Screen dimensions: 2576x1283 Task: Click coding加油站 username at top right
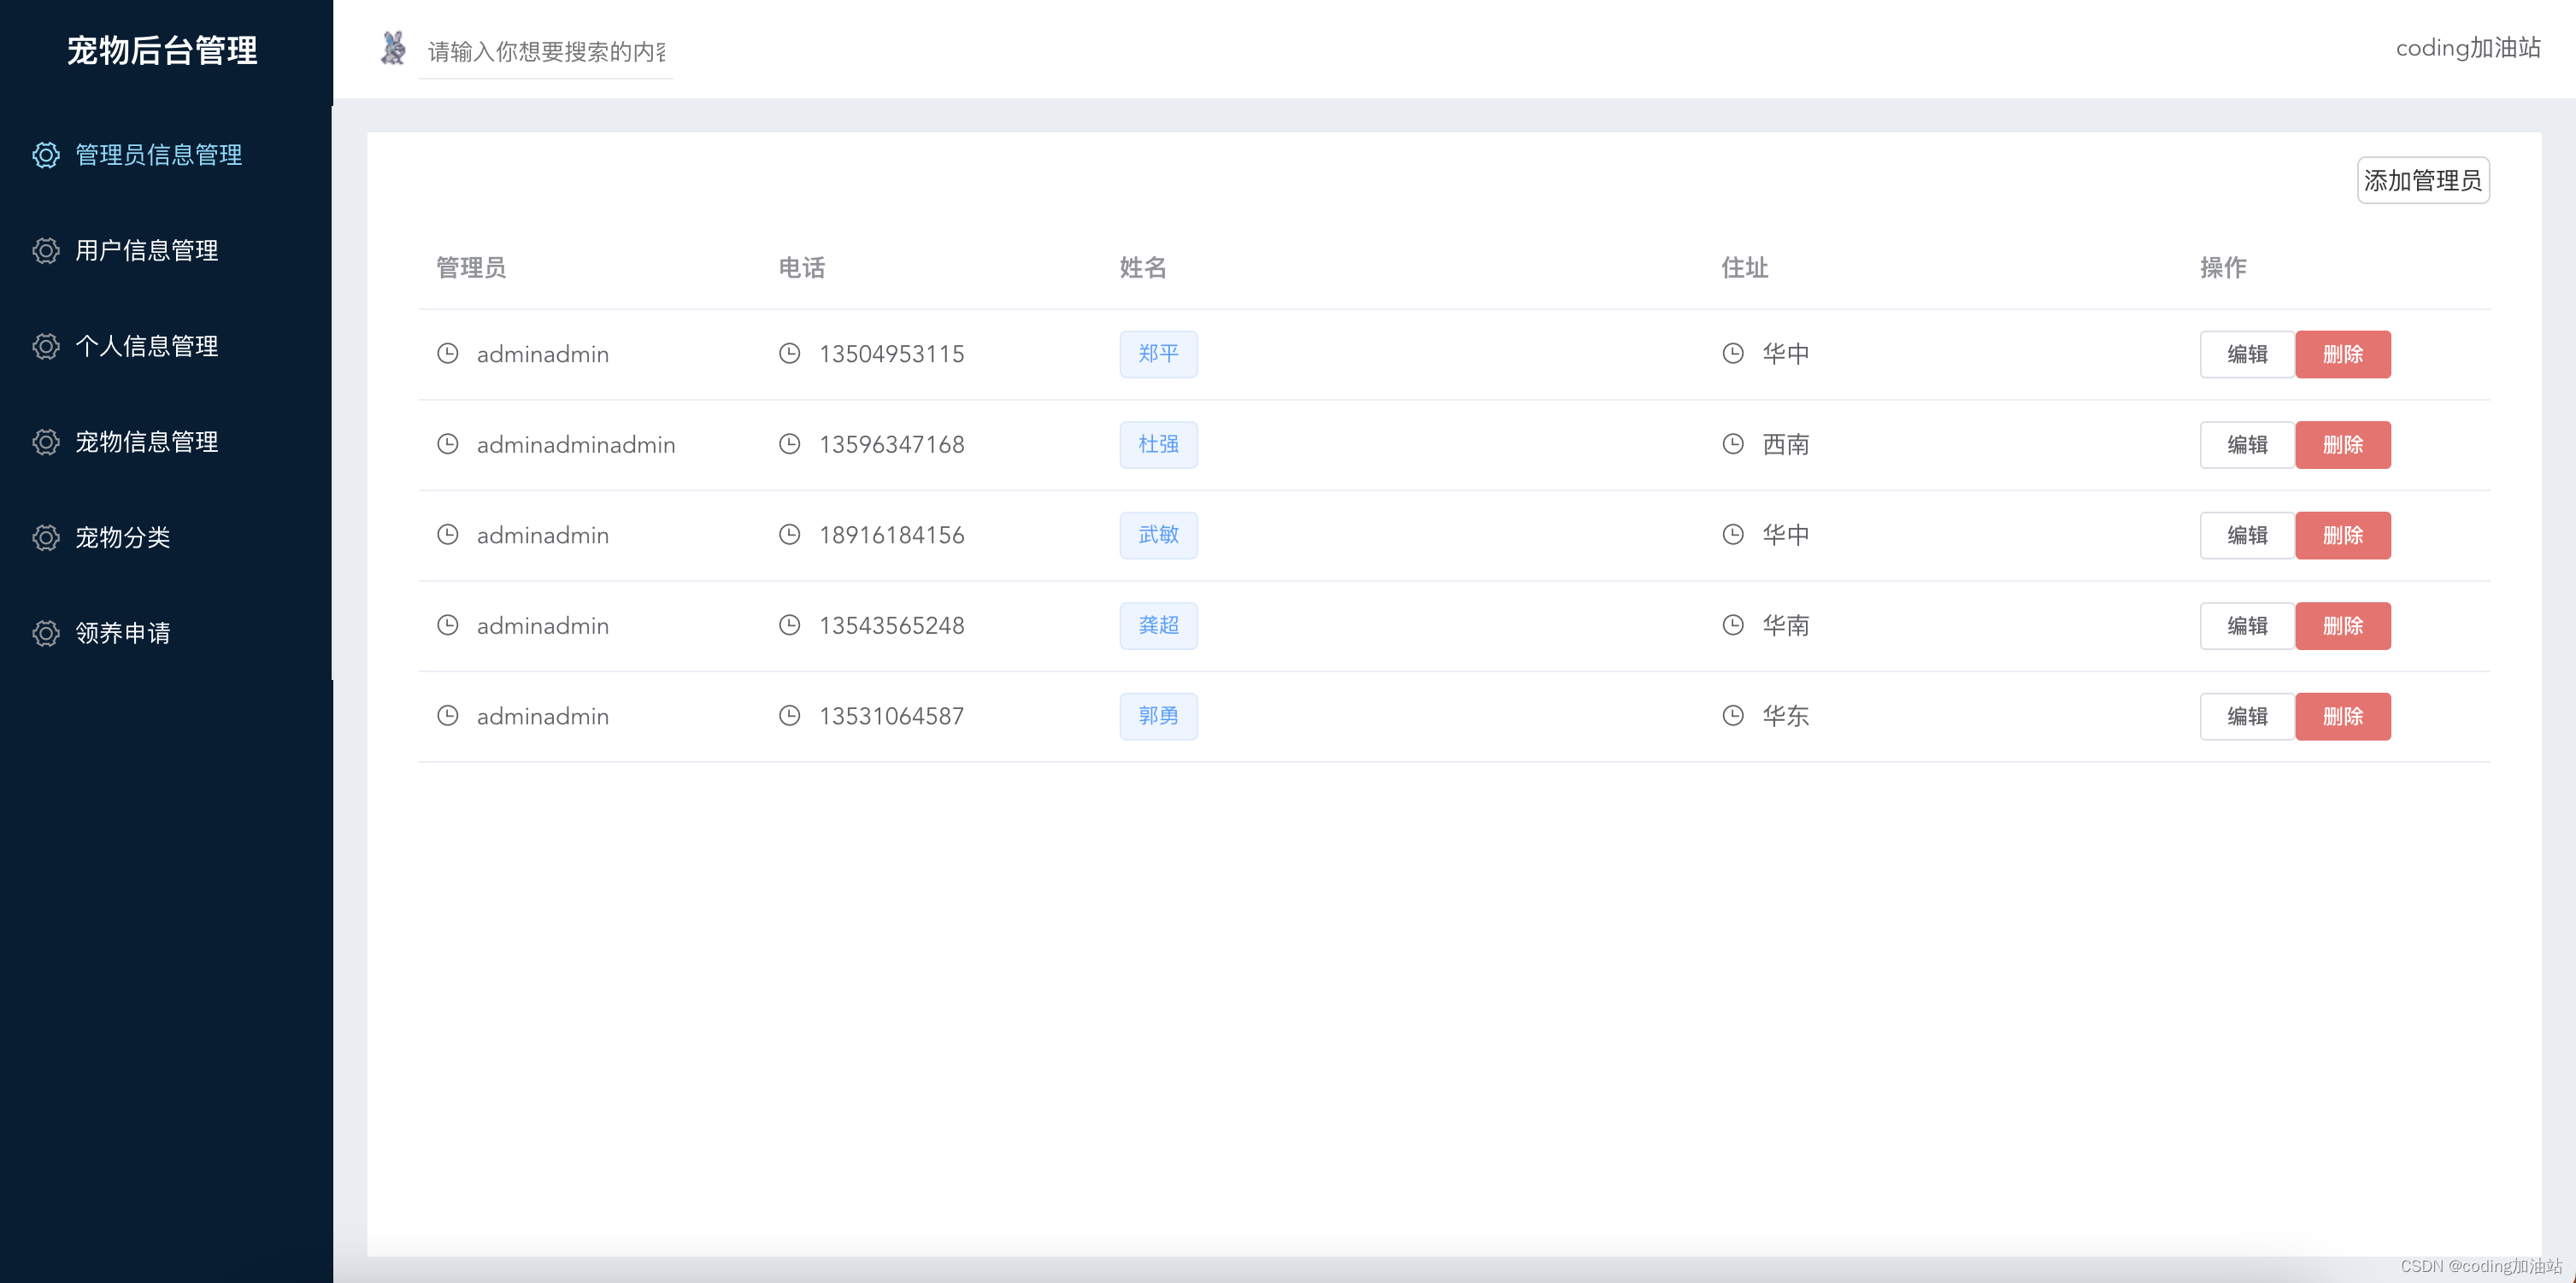(x=2467, y=48)
